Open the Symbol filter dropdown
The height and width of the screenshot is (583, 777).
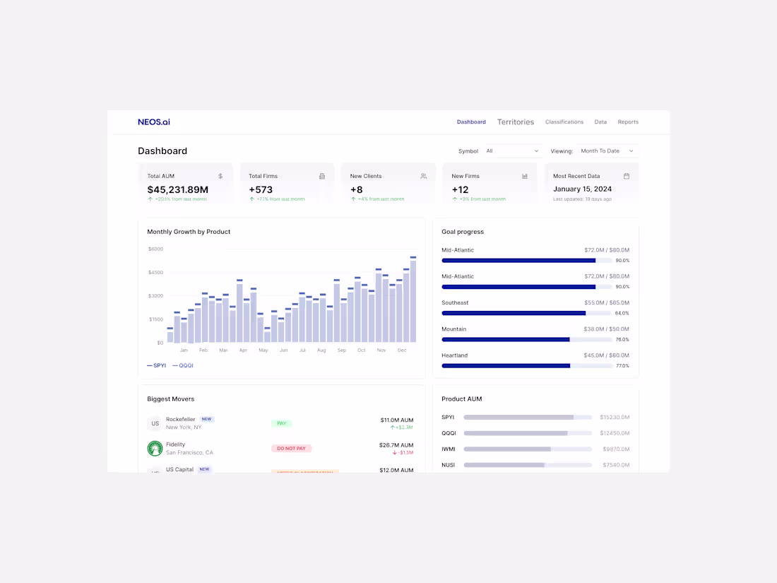(x=512, y=151)
